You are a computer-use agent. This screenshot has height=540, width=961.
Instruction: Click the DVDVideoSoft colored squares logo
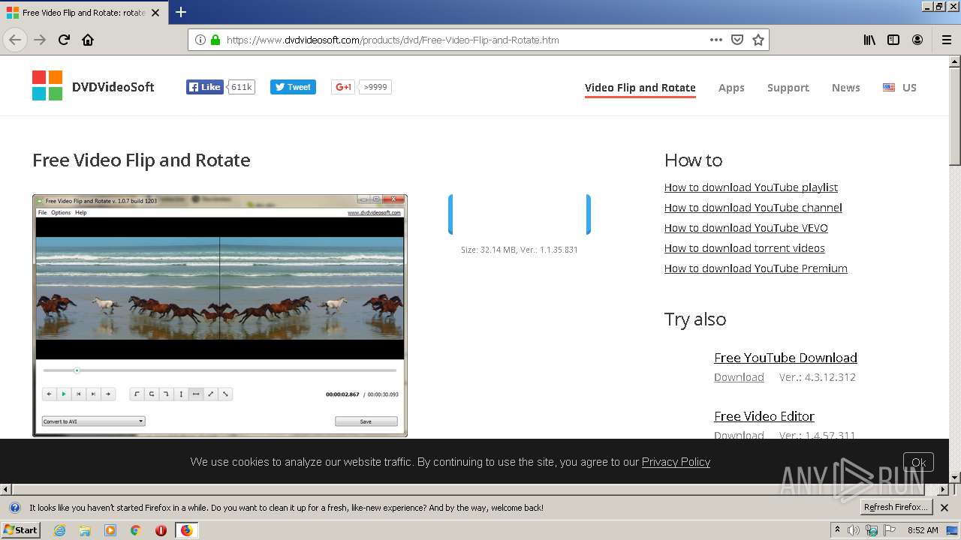click(x=47, y=85)
